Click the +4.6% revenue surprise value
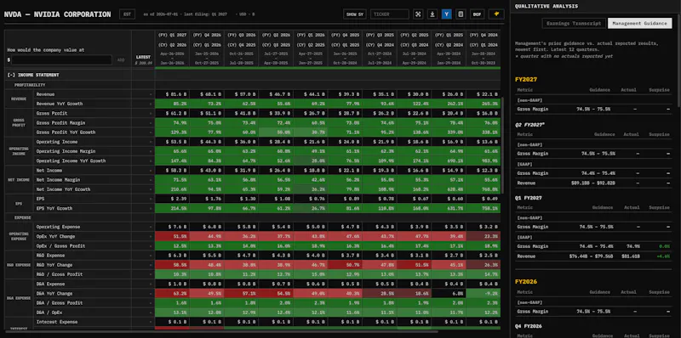Image resolution: width=681 pixels, height=338 pixels. point(663,256)
